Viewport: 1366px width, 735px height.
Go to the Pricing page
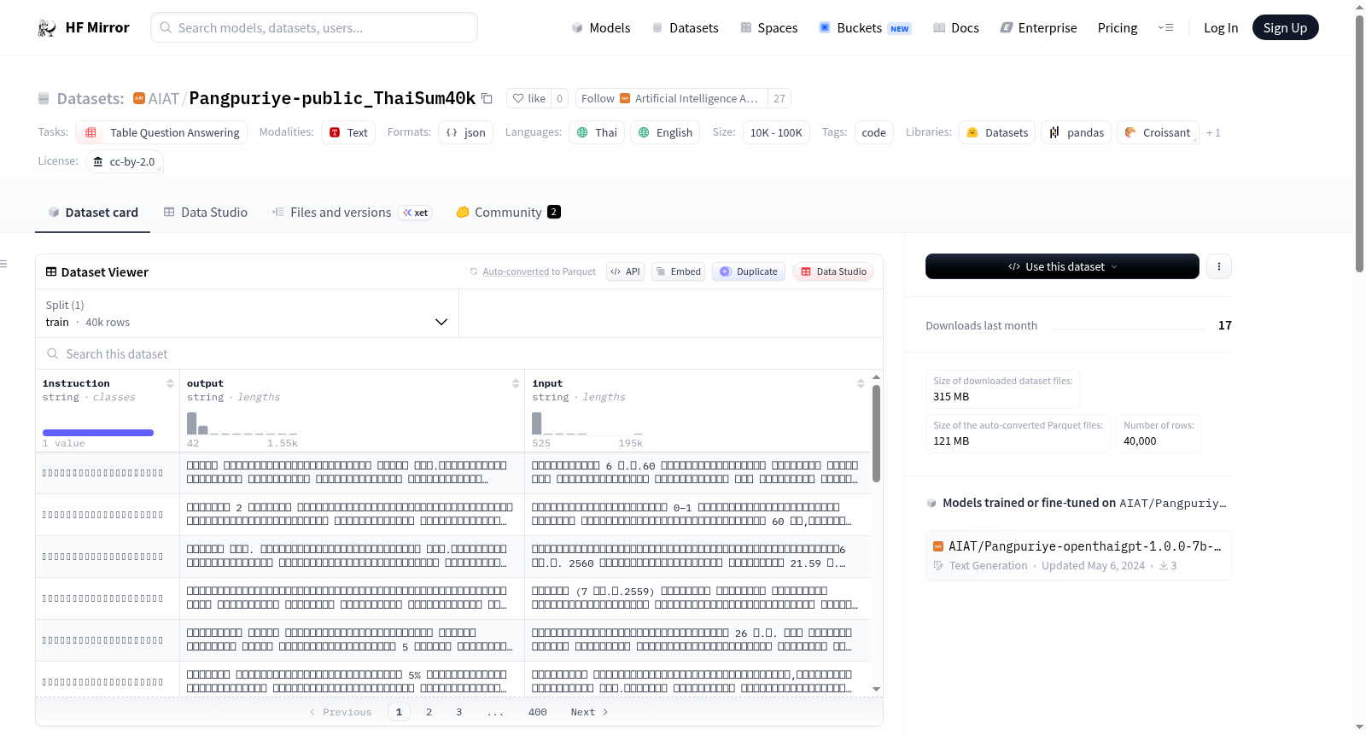coord(1118,28)
